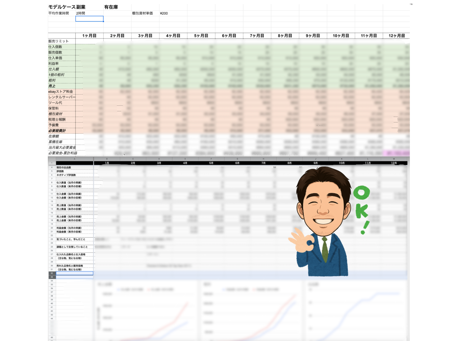
Task: Click the 'レンタルサーバー' row label
Action: [62, 97]
